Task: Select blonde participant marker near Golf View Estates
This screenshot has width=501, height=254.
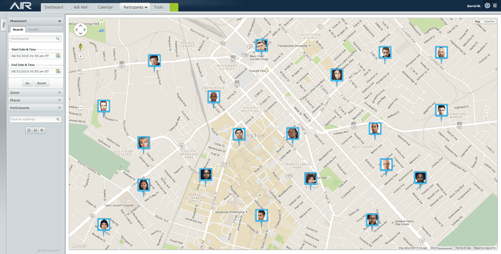Action: click(144, 144)
